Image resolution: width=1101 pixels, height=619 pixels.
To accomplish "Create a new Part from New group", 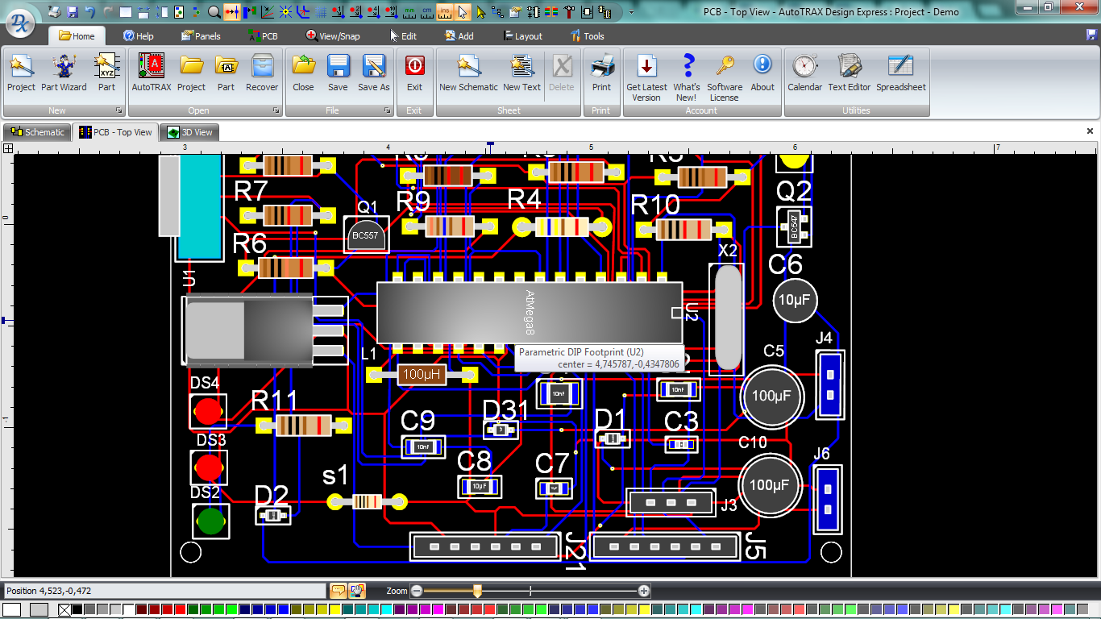I will point(106,73).
